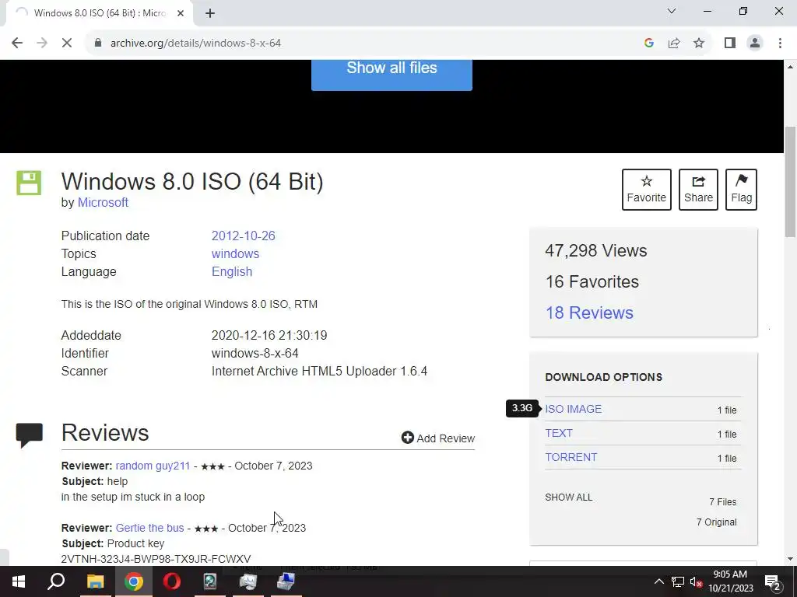Click the taskbar icon left of the last app icon
The image size is (797, 597).
tap(248, 581)
